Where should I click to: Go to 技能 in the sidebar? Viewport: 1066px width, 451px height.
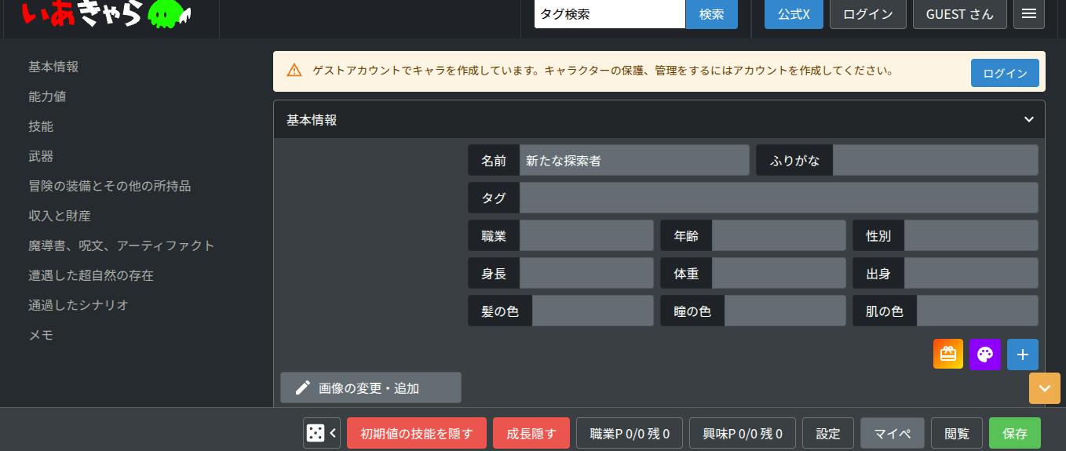(x=41, y=126)
